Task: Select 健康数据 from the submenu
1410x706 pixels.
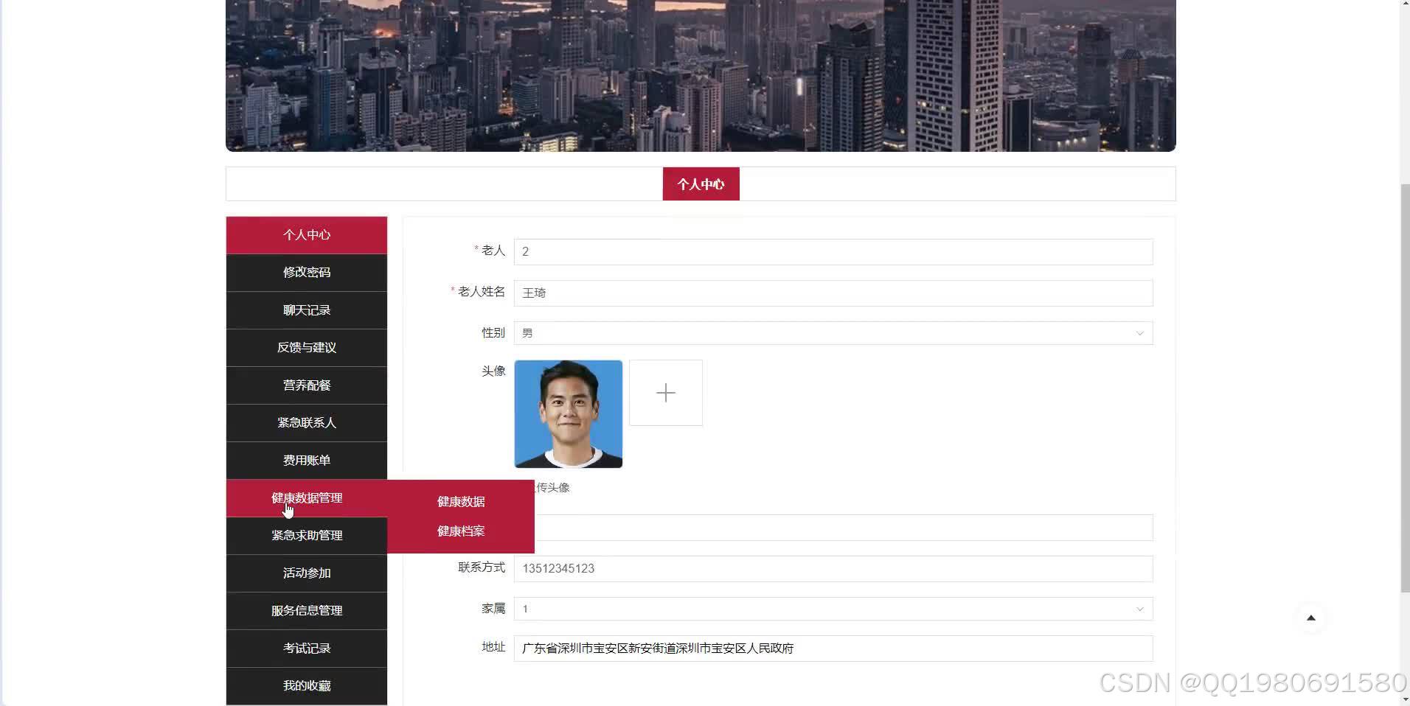Action: click(459, 501)
